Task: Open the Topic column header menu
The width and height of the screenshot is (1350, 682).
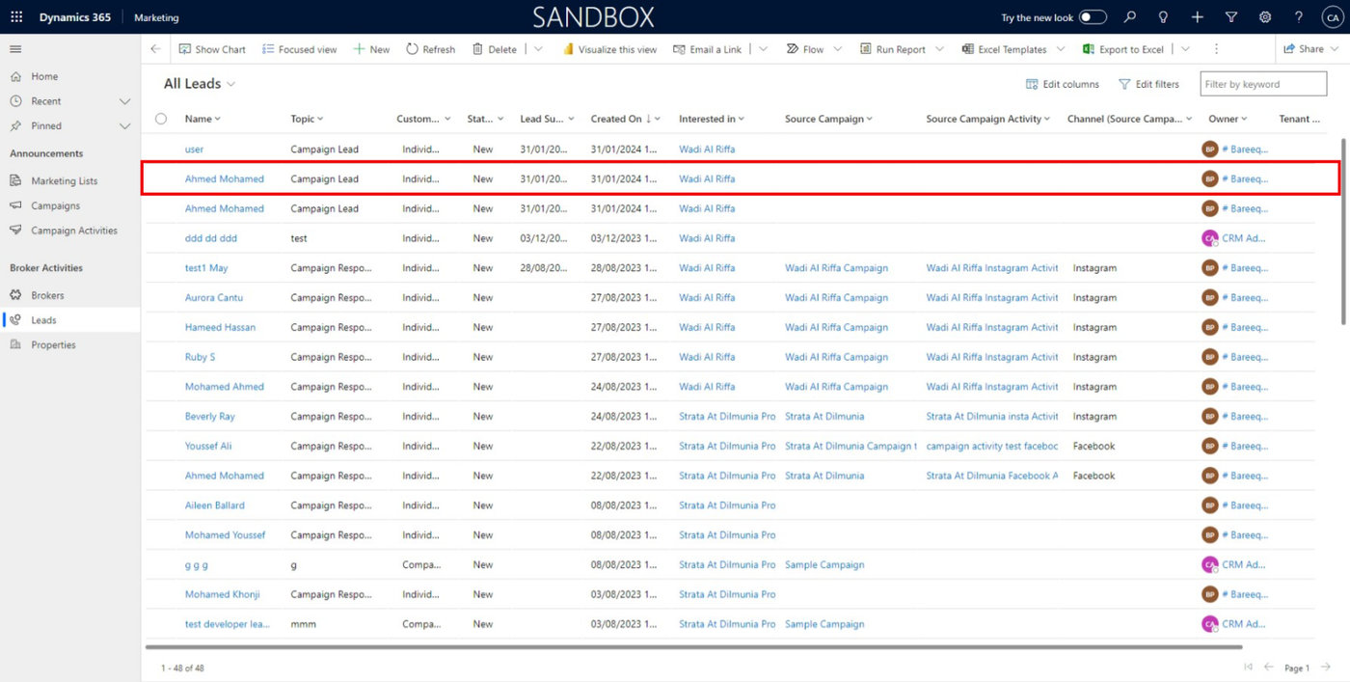Action: 307,119
